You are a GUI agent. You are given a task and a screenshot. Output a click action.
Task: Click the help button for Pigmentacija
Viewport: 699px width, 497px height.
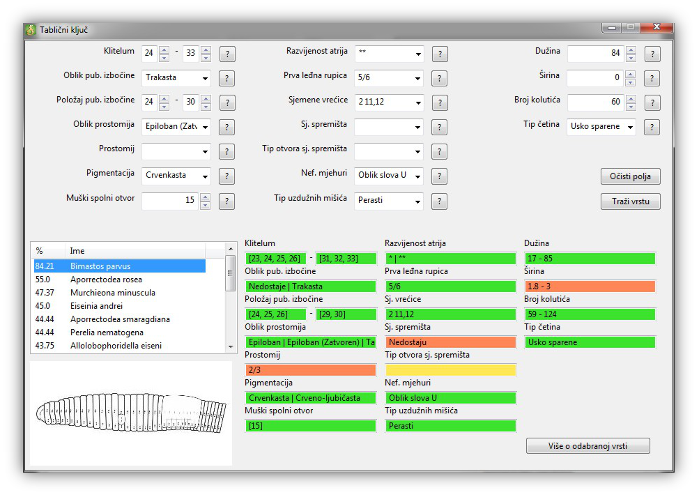point(227,176)
